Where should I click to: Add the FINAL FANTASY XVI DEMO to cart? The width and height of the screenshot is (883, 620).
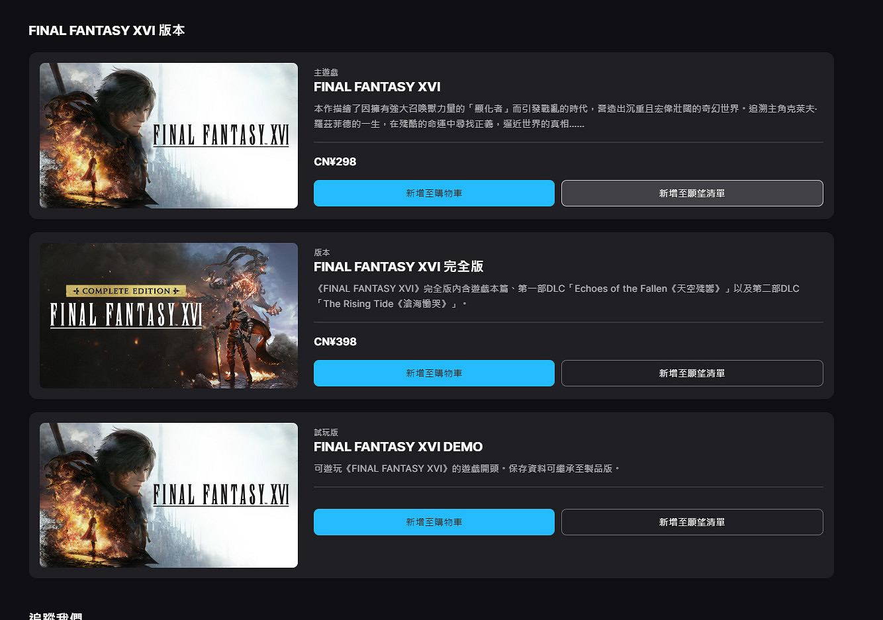coord(434,521)
